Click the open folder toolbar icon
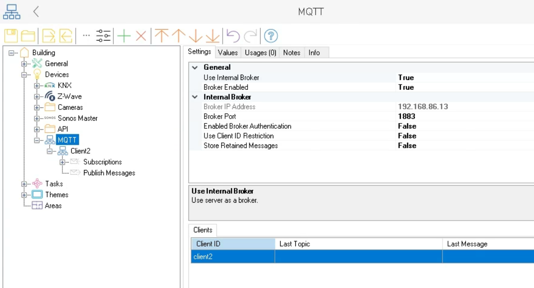 (28, 36)
